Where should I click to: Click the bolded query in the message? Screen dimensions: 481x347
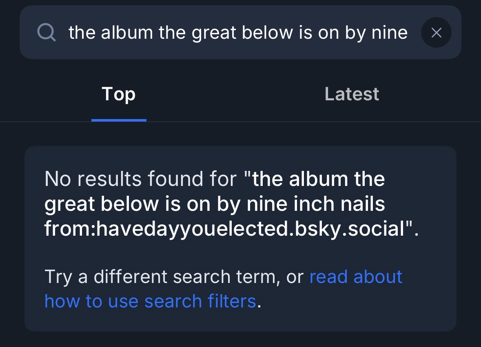[x=214, y=203]
